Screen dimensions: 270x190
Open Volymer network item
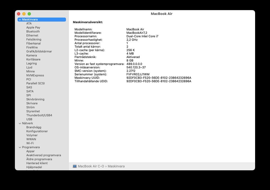tap(32, 135)
